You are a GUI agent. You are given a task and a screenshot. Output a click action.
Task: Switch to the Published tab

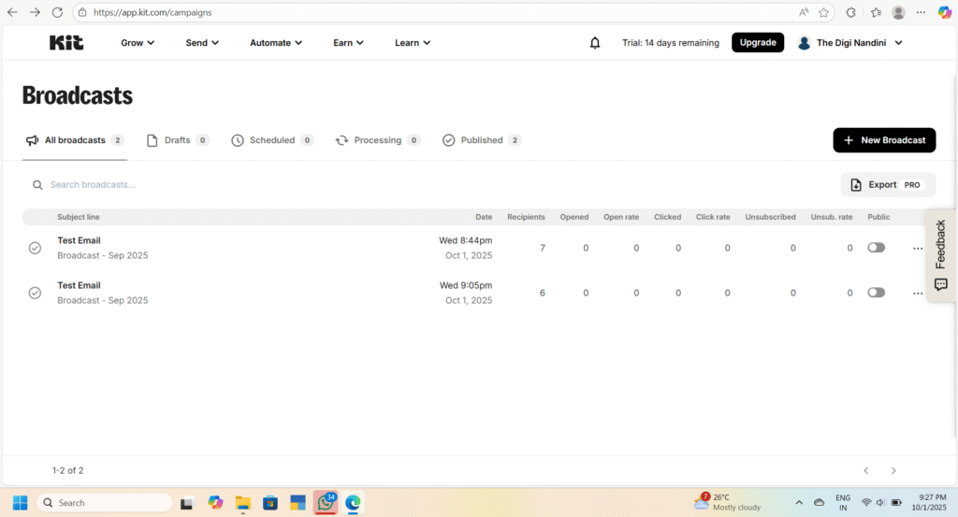click(481, 140)
